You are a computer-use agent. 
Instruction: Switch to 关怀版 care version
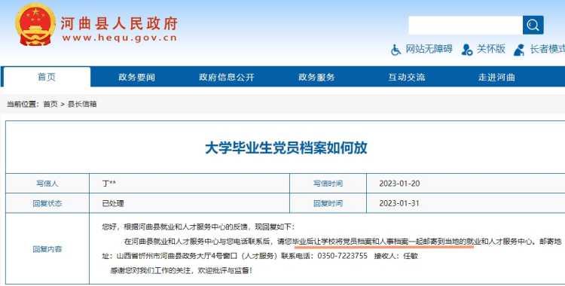[x=490, y=49]
